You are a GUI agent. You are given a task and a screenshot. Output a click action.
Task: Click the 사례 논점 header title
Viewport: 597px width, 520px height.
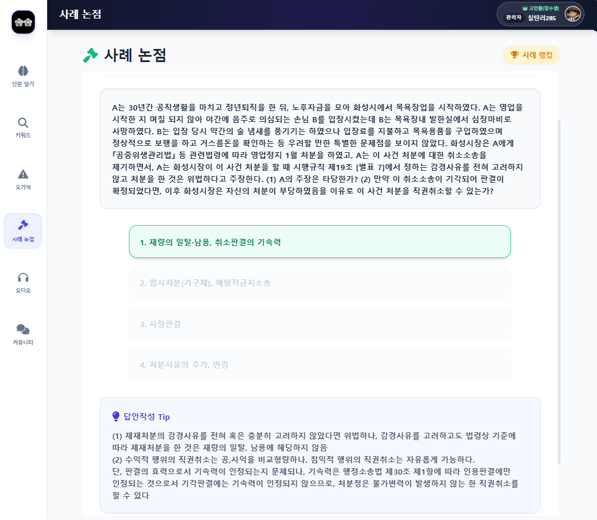(80, 14)
